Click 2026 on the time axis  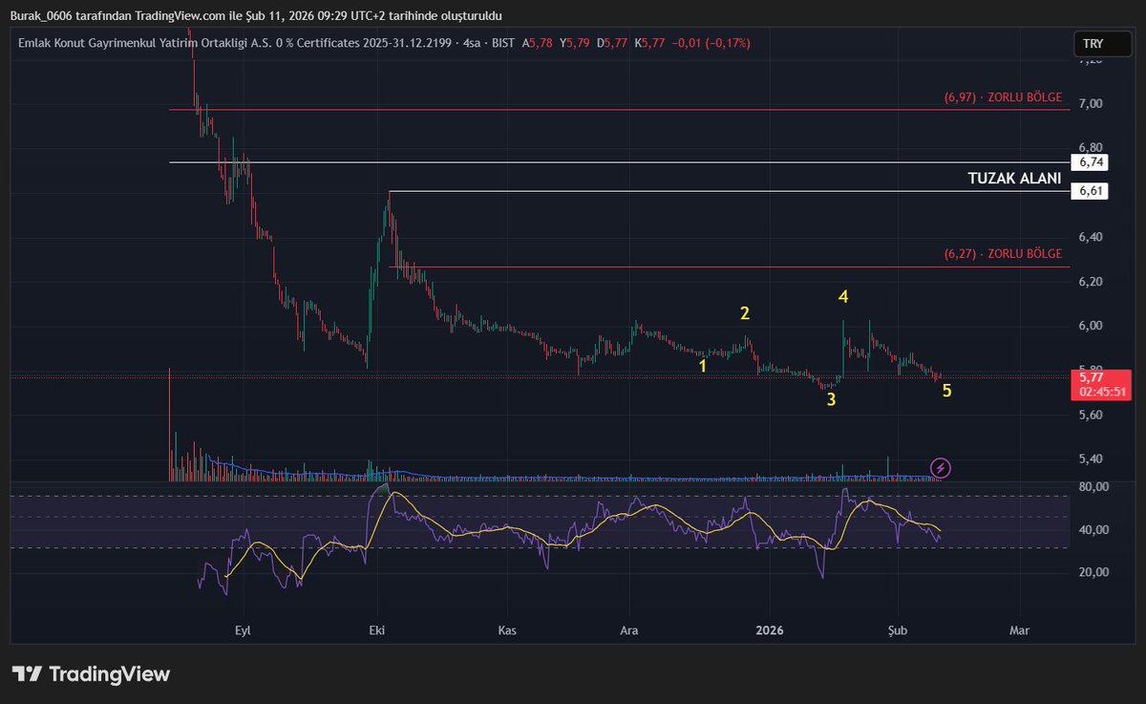(x=770, y=630)
